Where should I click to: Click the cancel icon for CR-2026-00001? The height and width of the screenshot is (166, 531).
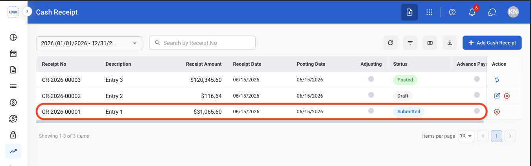[x=497, y=112]
